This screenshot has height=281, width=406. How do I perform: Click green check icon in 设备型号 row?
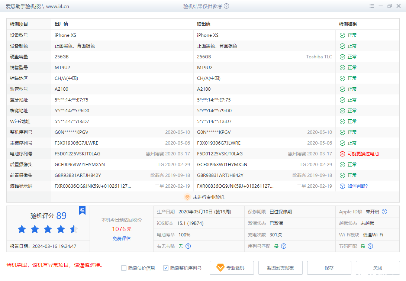(342, 35)
